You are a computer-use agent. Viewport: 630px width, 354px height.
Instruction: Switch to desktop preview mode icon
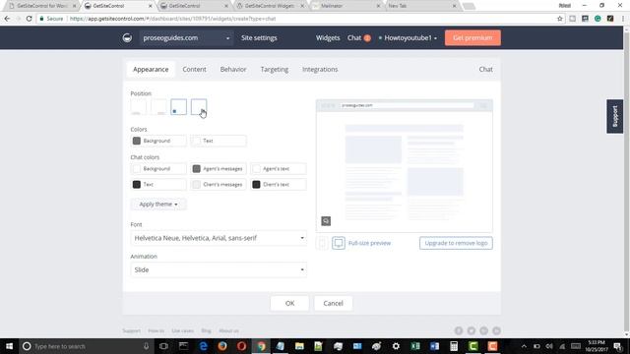click(339, 243)
